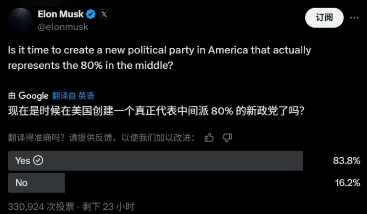Open the three-dot more options menu
Viewport: 367px width, 214px height.
click(354, 18)
